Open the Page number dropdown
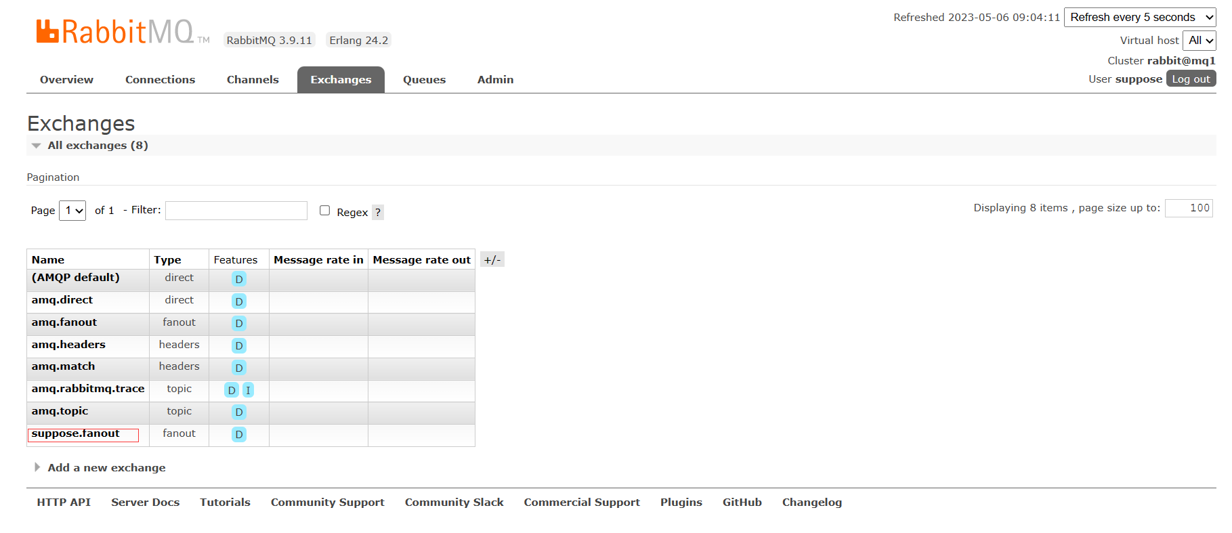This screenshot has width=1232, height=533. pos(72,211)
